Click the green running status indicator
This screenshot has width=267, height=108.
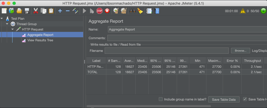click(x=263, y=11)
